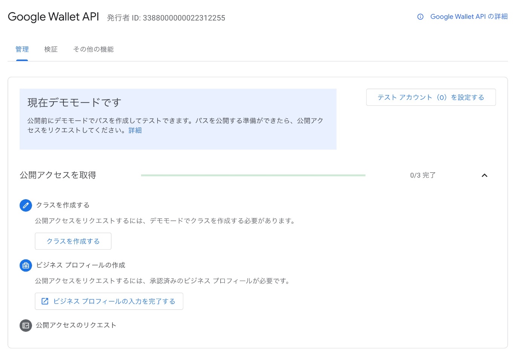Click text 承認済みのビジネス プロフィールが必要です
Screen dimensions: 528x357
point(220,281)
